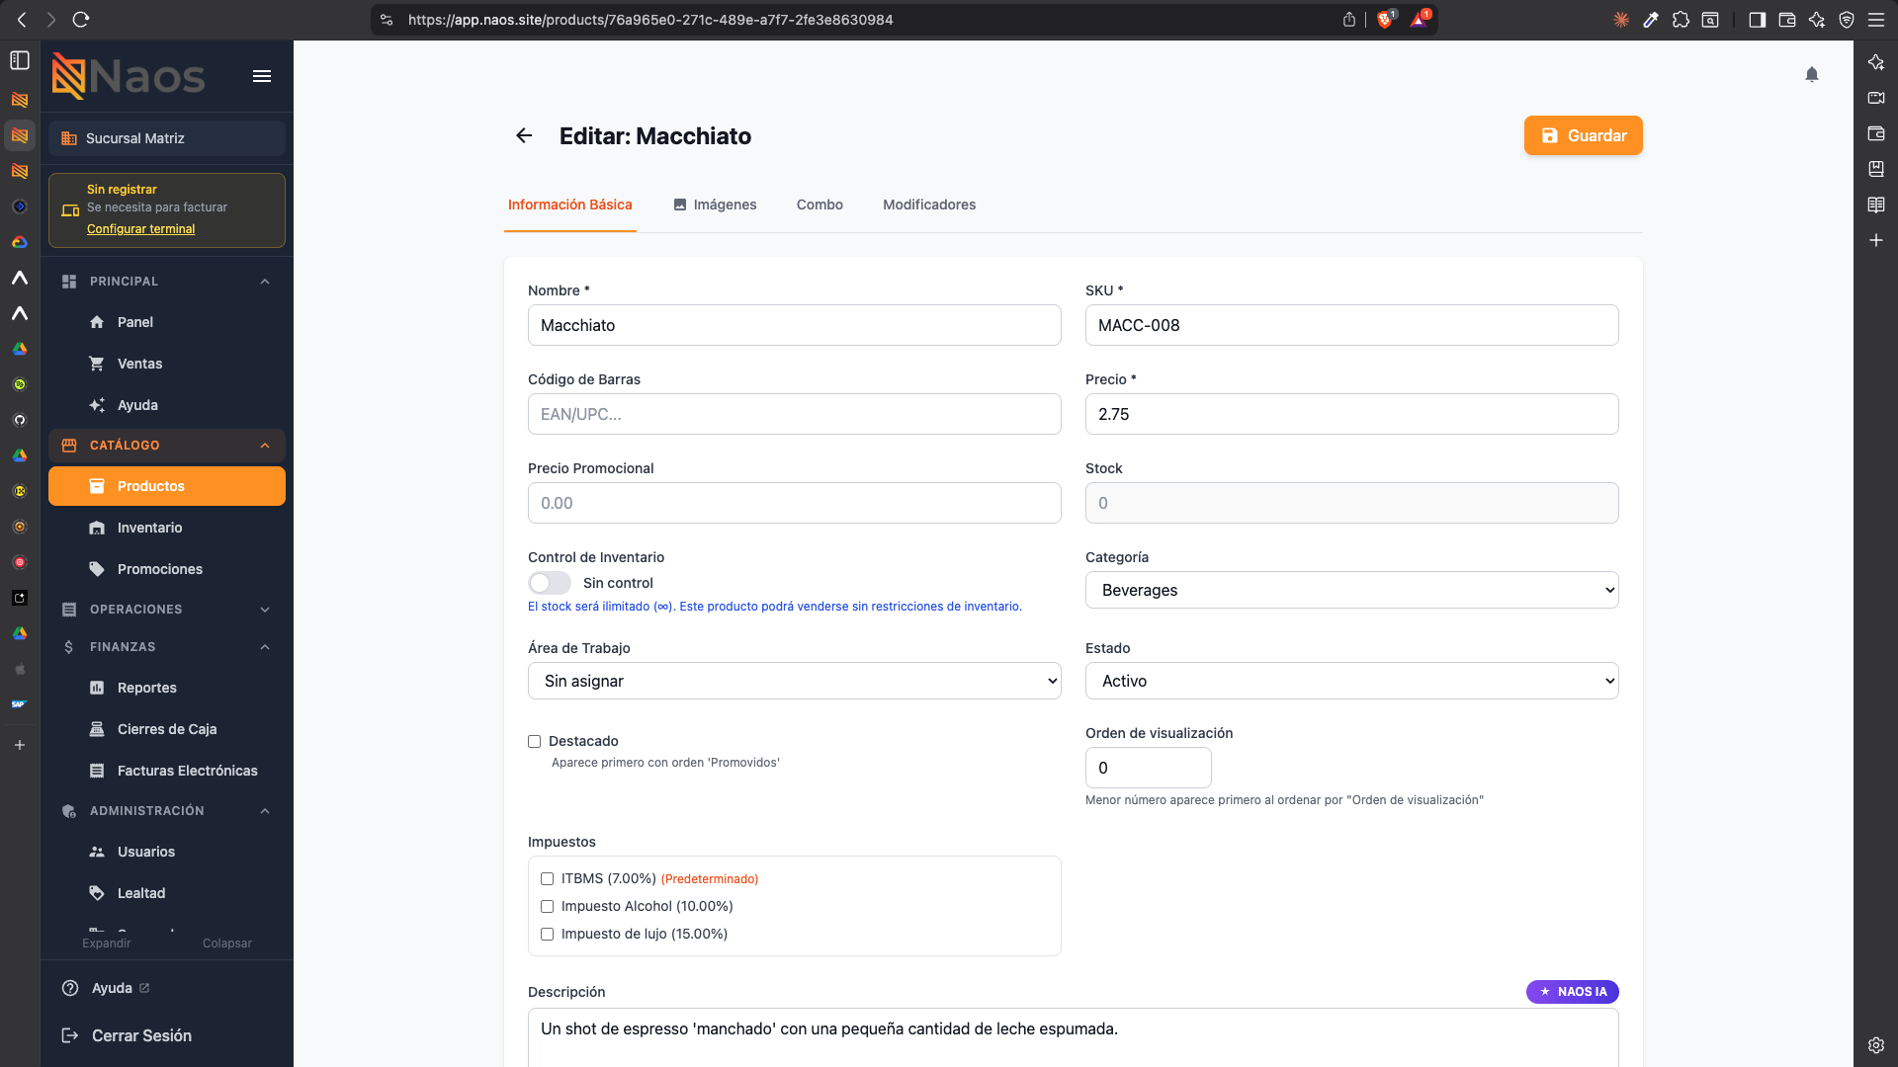Click the Descripción text area

click(1074, 1037)
